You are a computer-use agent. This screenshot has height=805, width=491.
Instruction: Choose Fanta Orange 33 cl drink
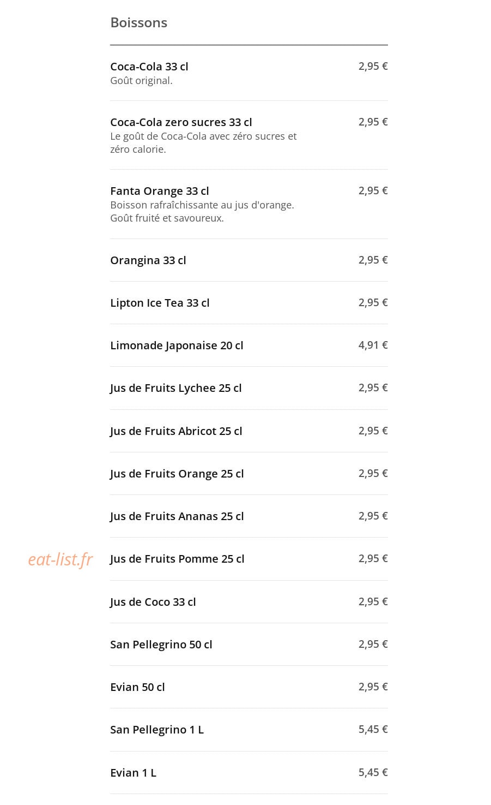(248, 204)
